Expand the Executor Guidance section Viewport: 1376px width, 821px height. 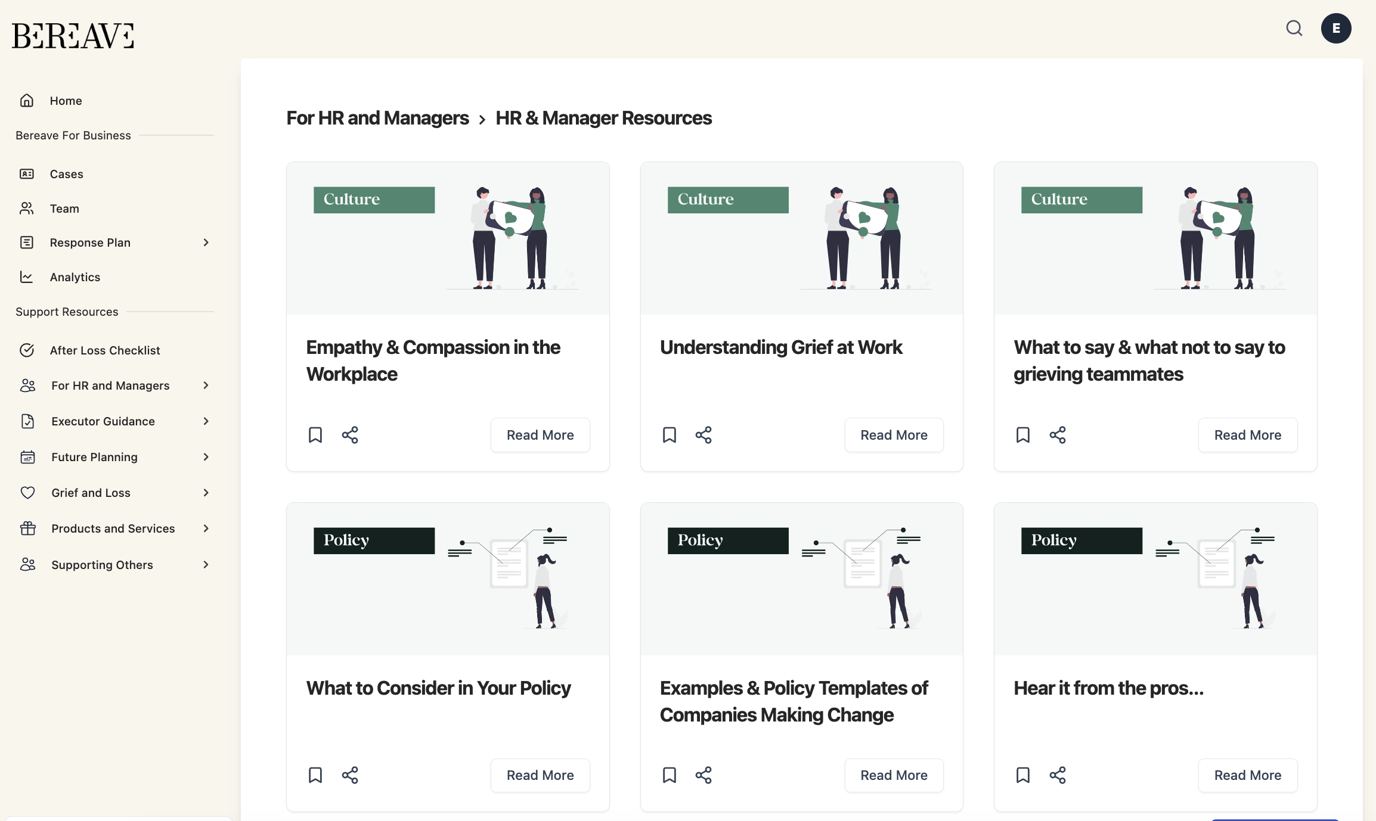point(206,421)
